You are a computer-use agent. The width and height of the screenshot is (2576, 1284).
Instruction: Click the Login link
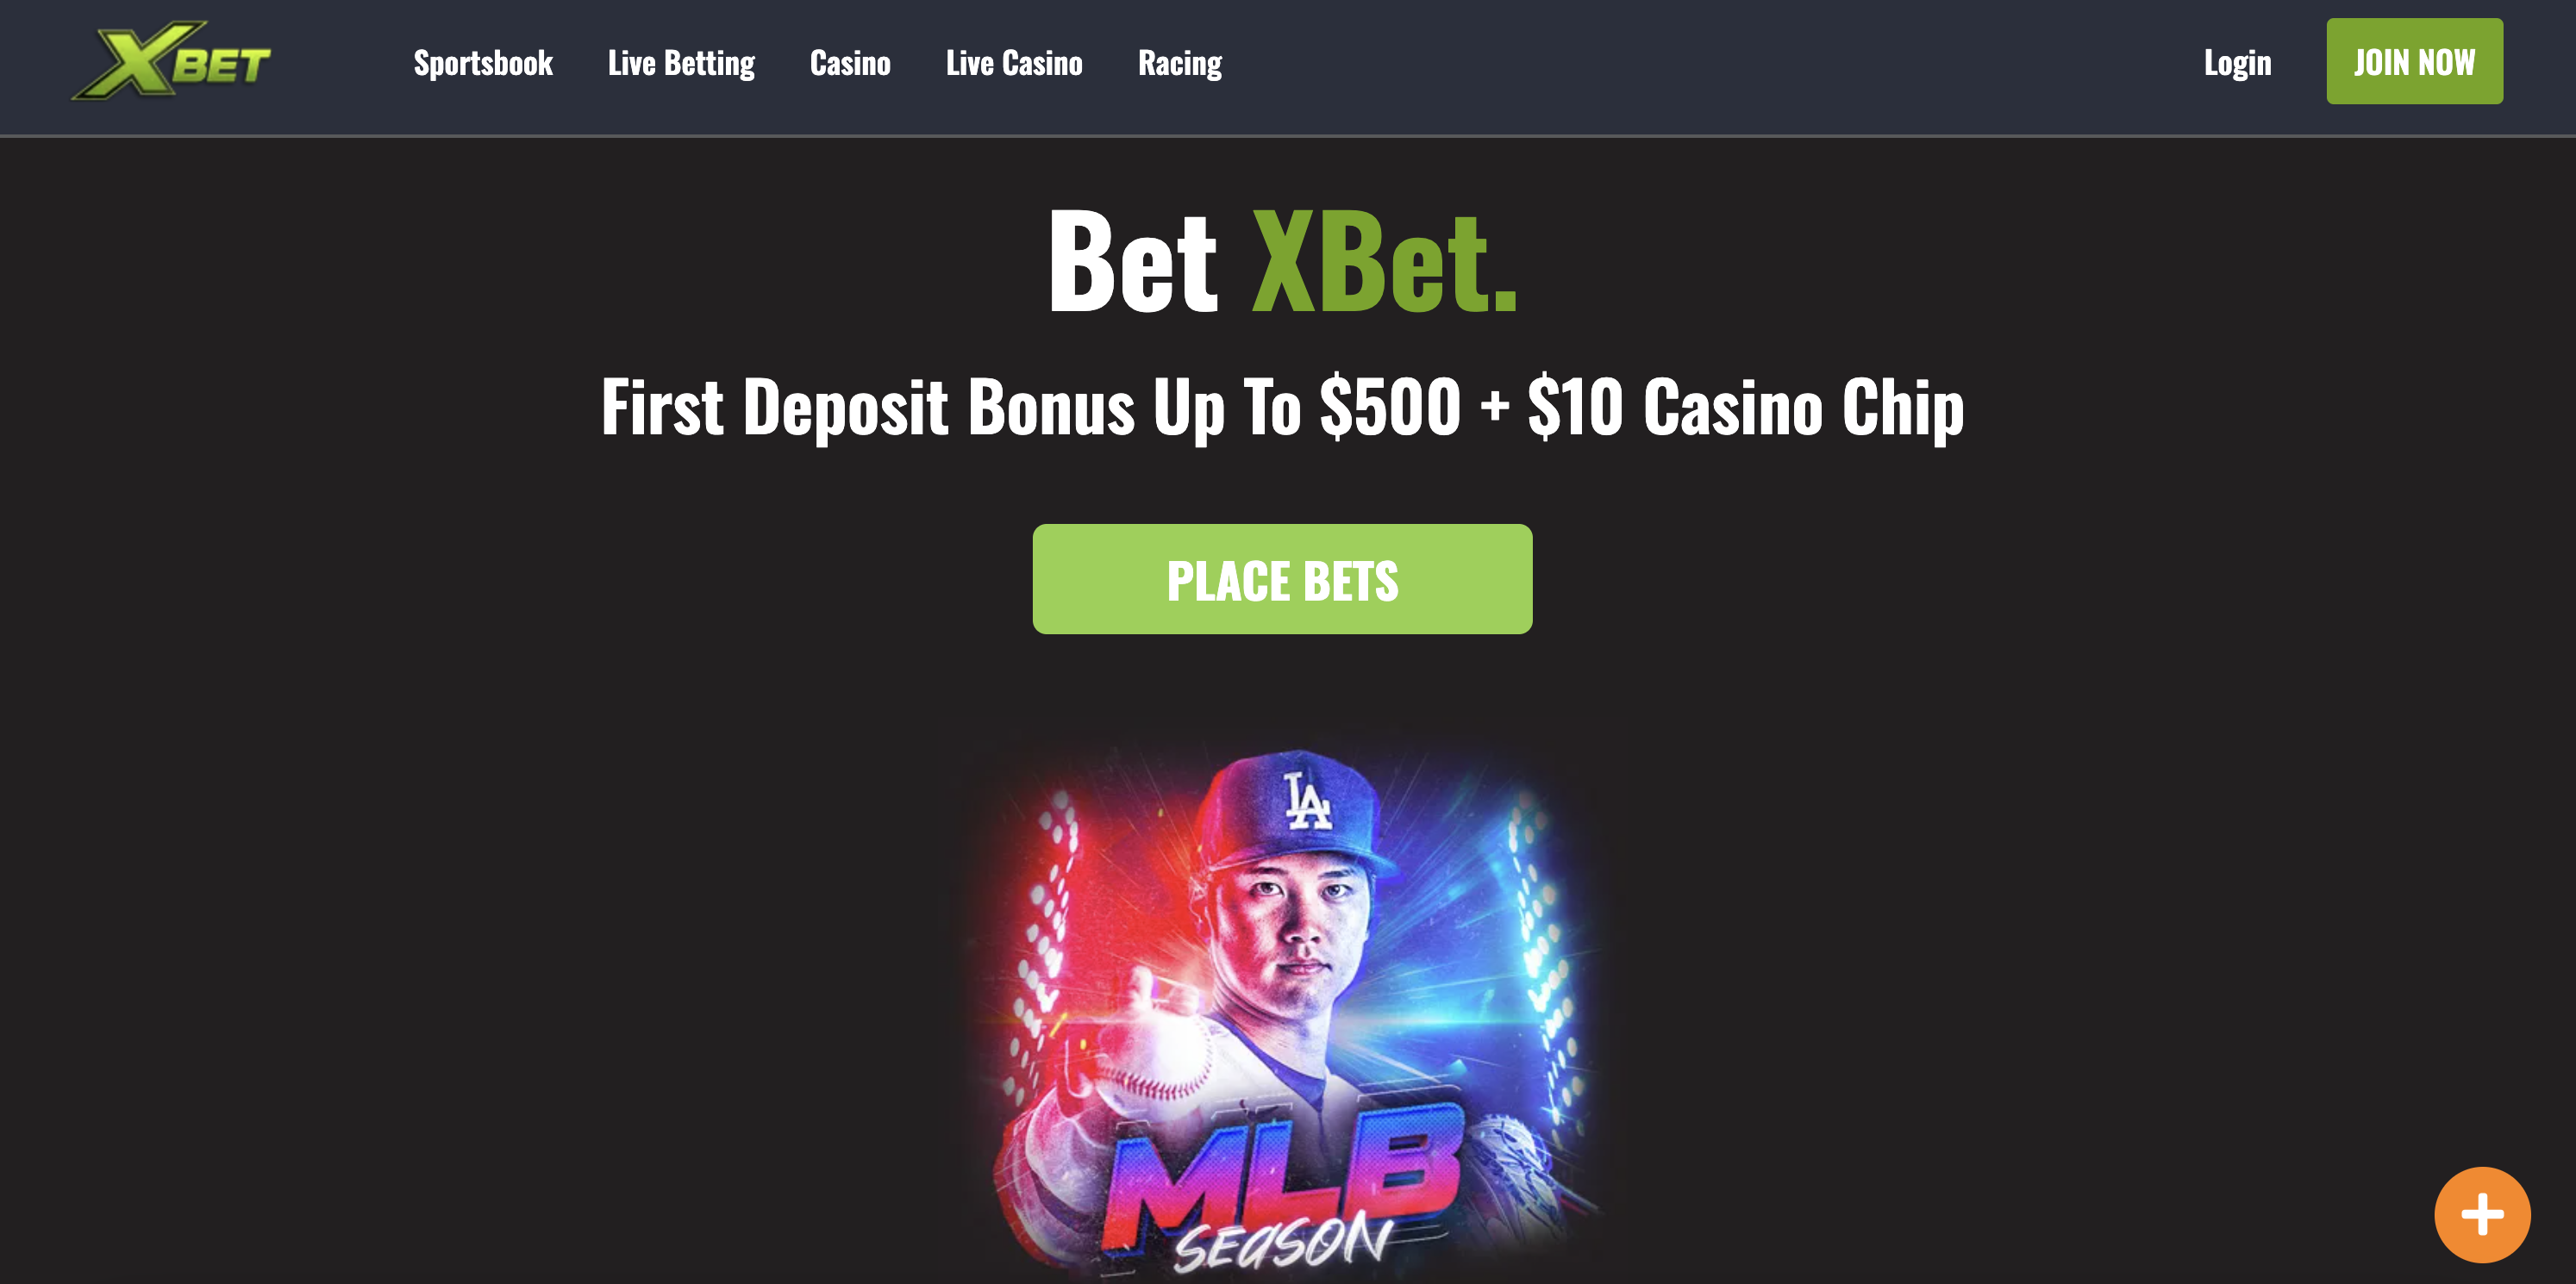[x=2237, y=63]
